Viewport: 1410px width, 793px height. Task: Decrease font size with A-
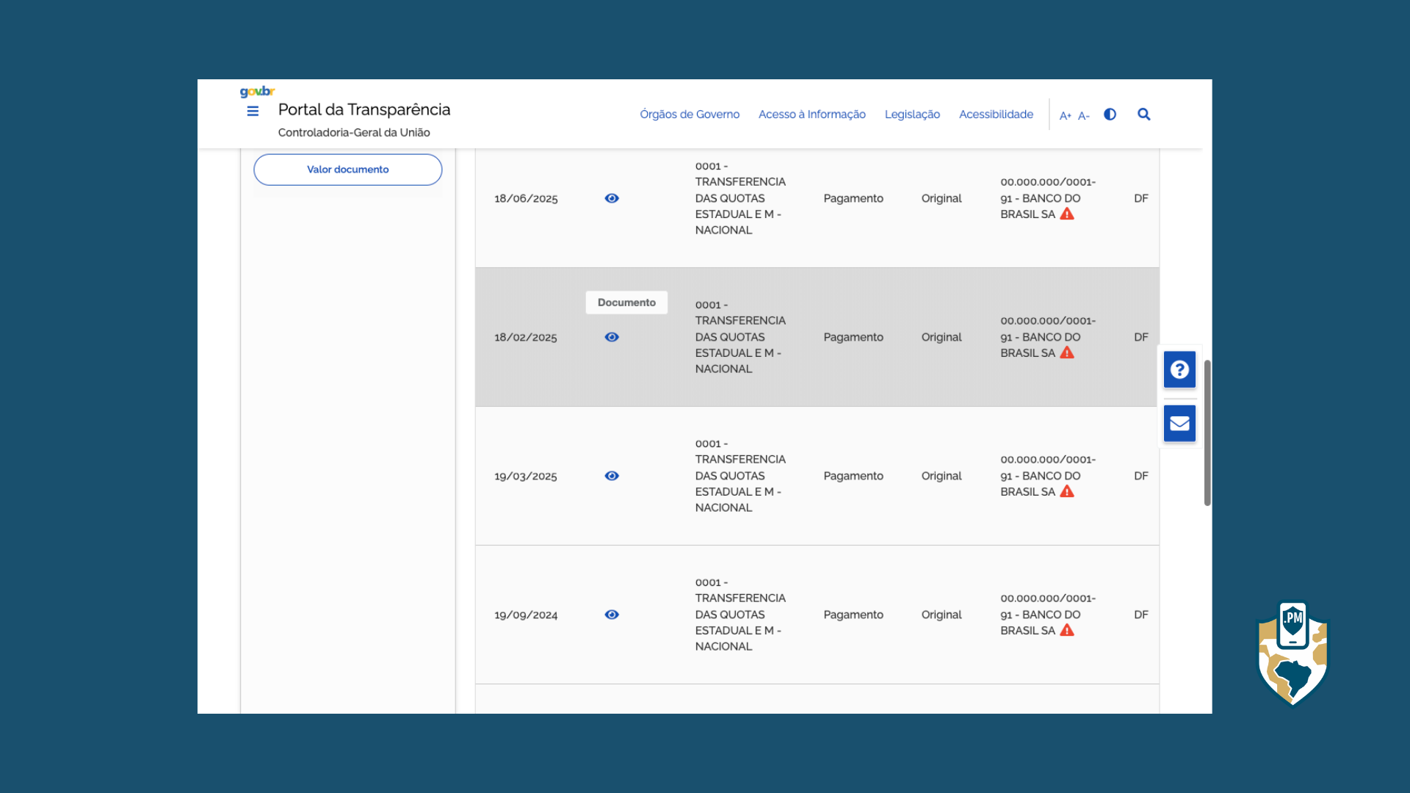pos(1083,115)
